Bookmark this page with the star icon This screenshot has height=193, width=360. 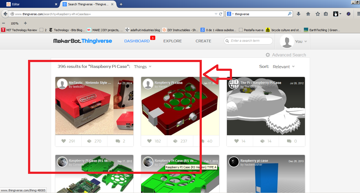[x=318, y=14]
